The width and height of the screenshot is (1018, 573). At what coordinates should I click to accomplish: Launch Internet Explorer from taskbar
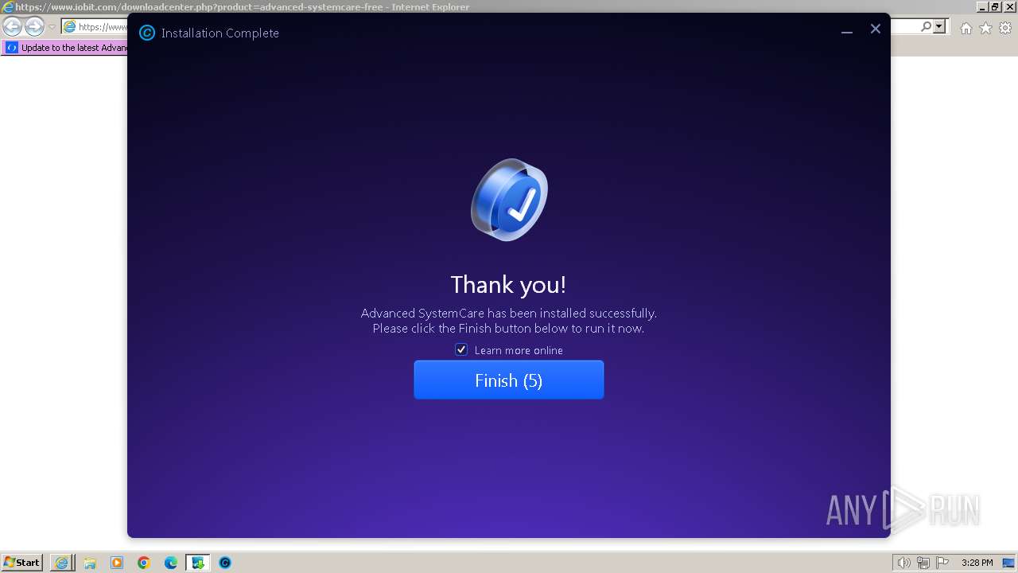[61, 563]
